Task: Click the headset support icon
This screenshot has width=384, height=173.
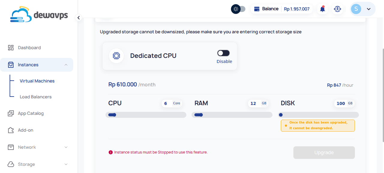Action: 337,9
